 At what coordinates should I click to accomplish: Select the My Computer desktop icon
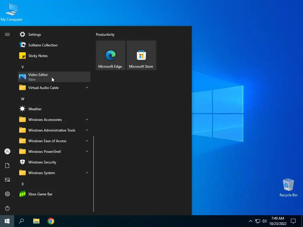(12, 12)
